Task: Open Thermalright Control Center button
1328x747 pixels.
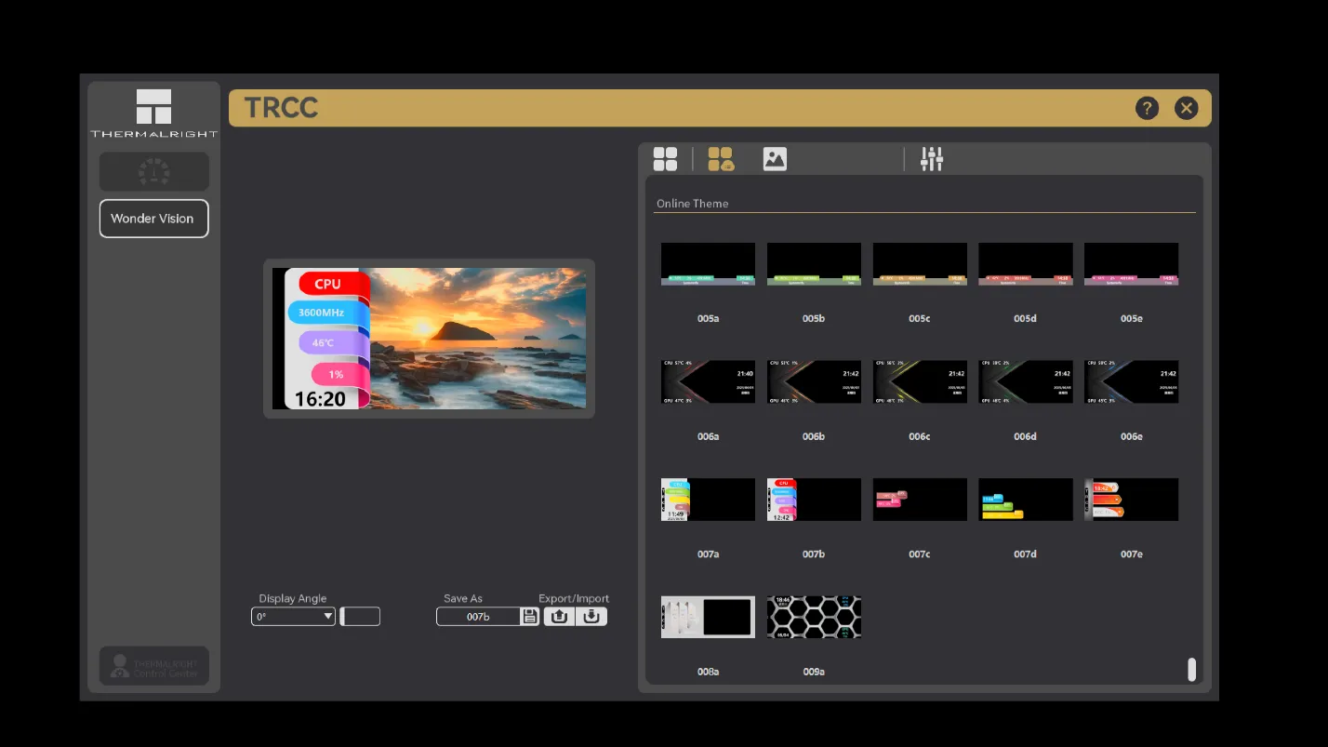Action: (154, 666)
